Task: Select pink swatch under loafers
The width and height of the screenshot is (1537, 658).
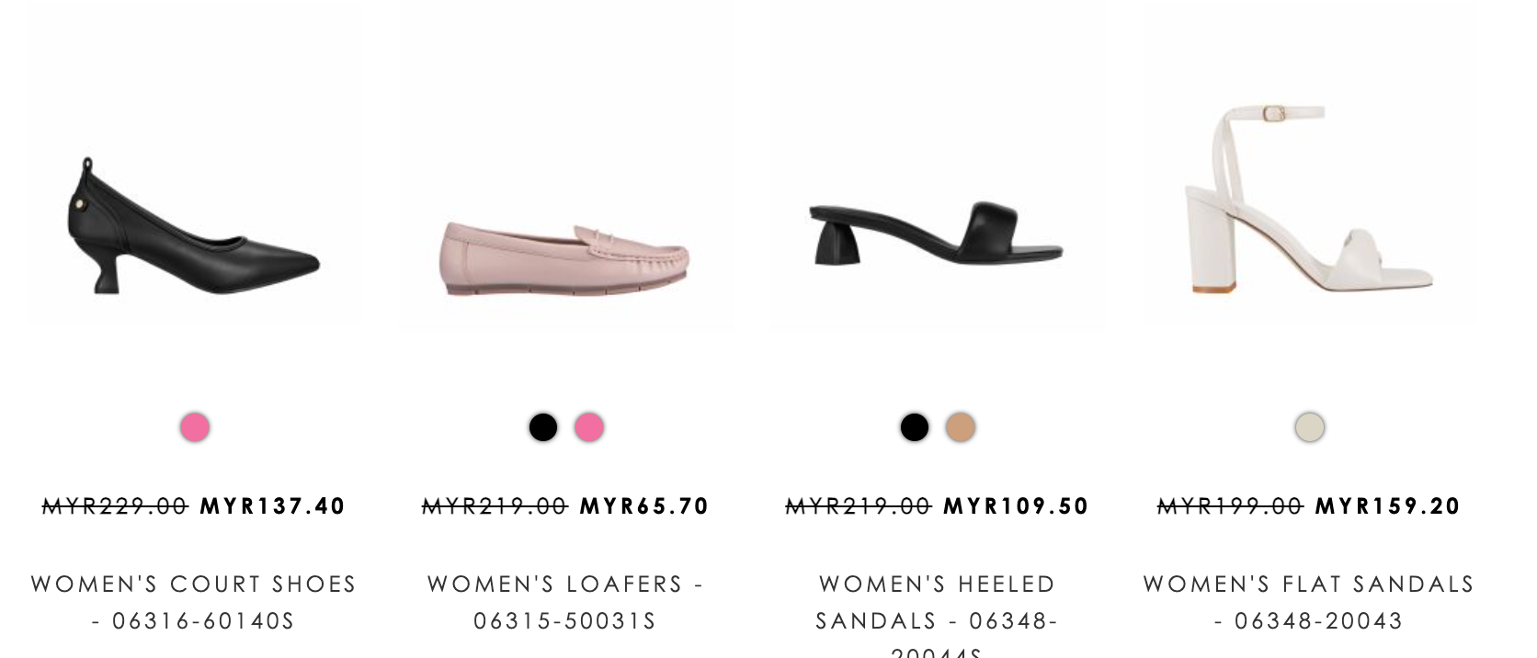Action: (589, 427)
